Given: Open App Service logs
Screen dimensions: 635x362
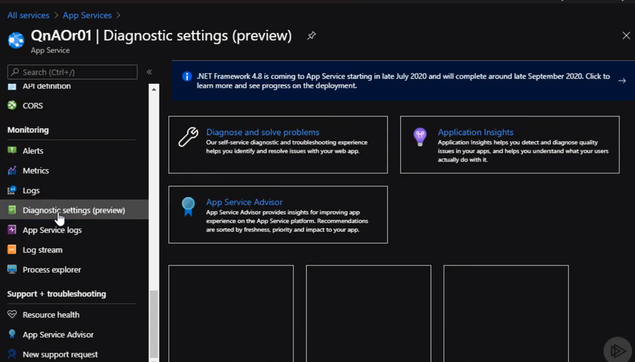Looking at the screenshot, I should (52, 230).
